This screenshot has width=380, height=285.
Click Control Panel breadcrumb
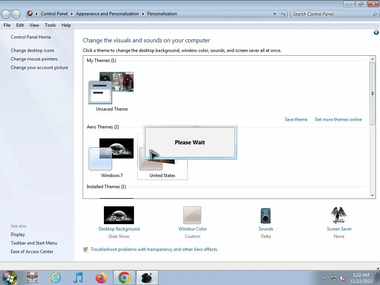click(x=54, y=14)
